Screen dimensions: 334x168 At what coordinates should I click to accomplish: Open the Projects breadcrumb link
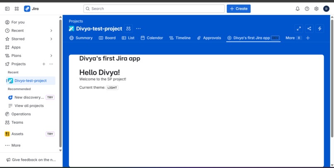point(76,21)
